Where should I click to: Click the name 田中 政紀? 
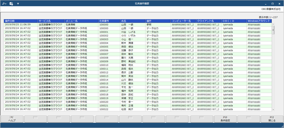tap(127, 94)
